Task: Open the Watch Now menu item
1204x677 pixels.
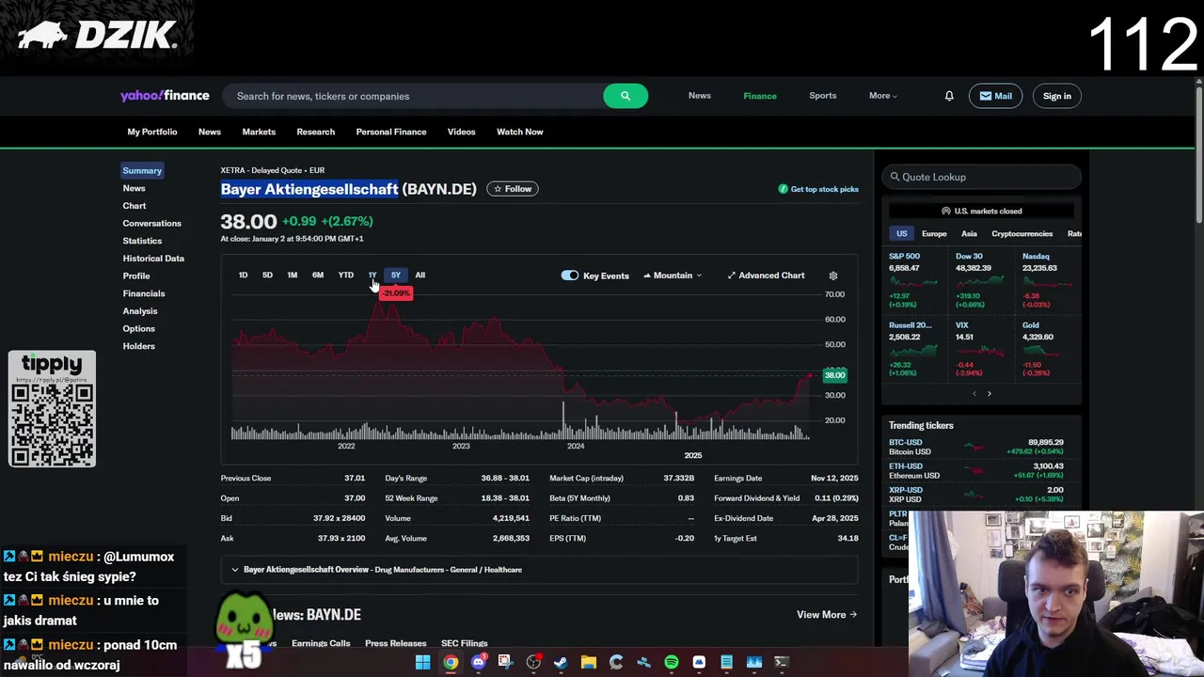Action: point(520,132)
